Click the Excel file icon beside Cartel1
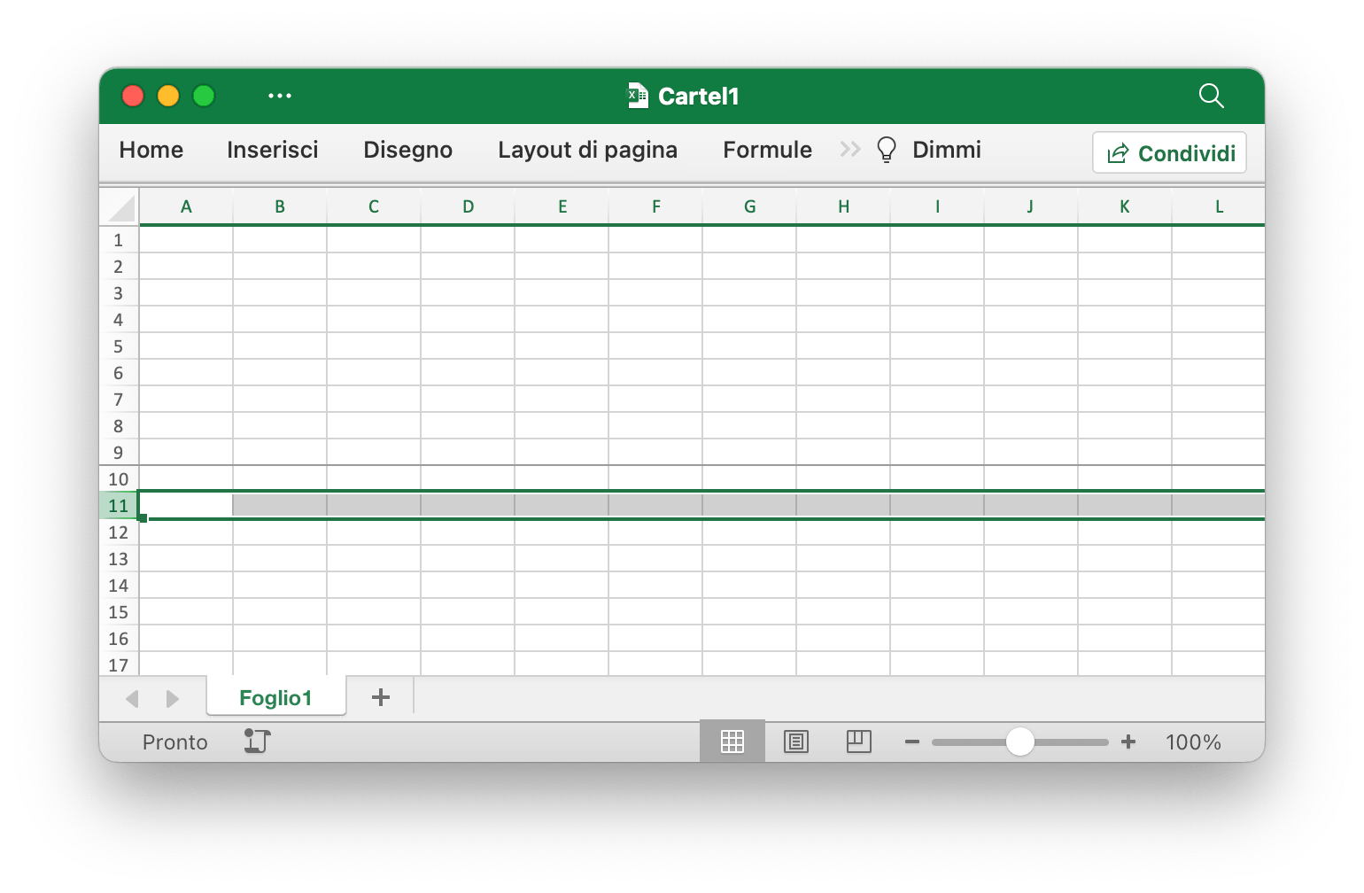1364x893 pixels. [x=638, y=96]
